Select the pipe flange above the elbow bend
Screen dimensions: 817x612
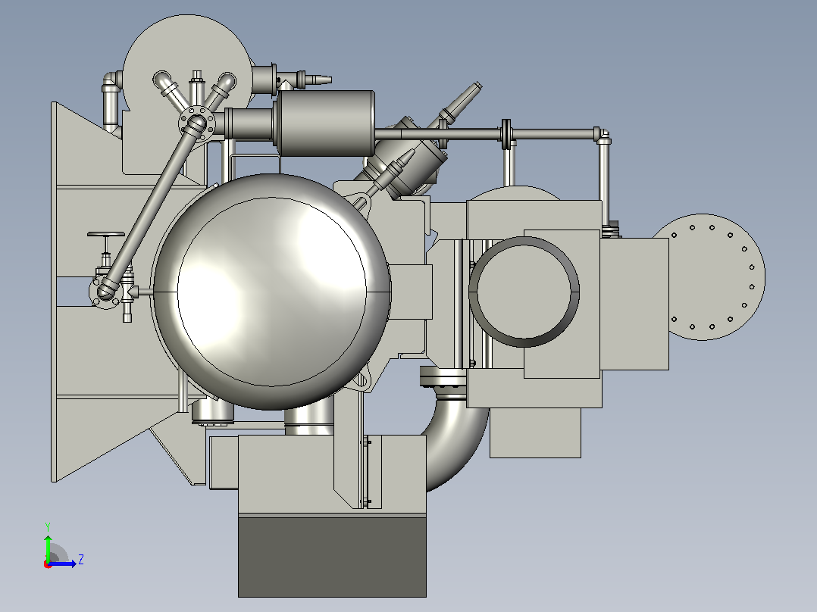point(443,379)
